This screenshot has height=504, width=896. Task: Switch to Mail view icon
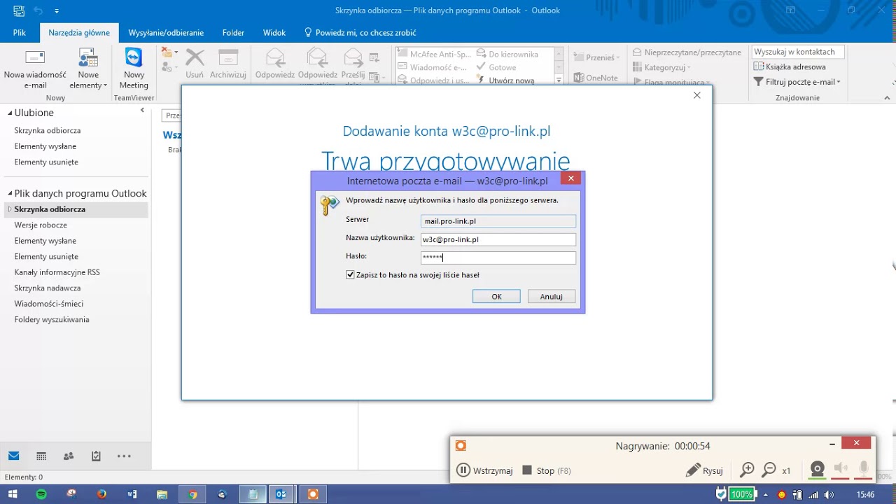[x=14, y=456]
